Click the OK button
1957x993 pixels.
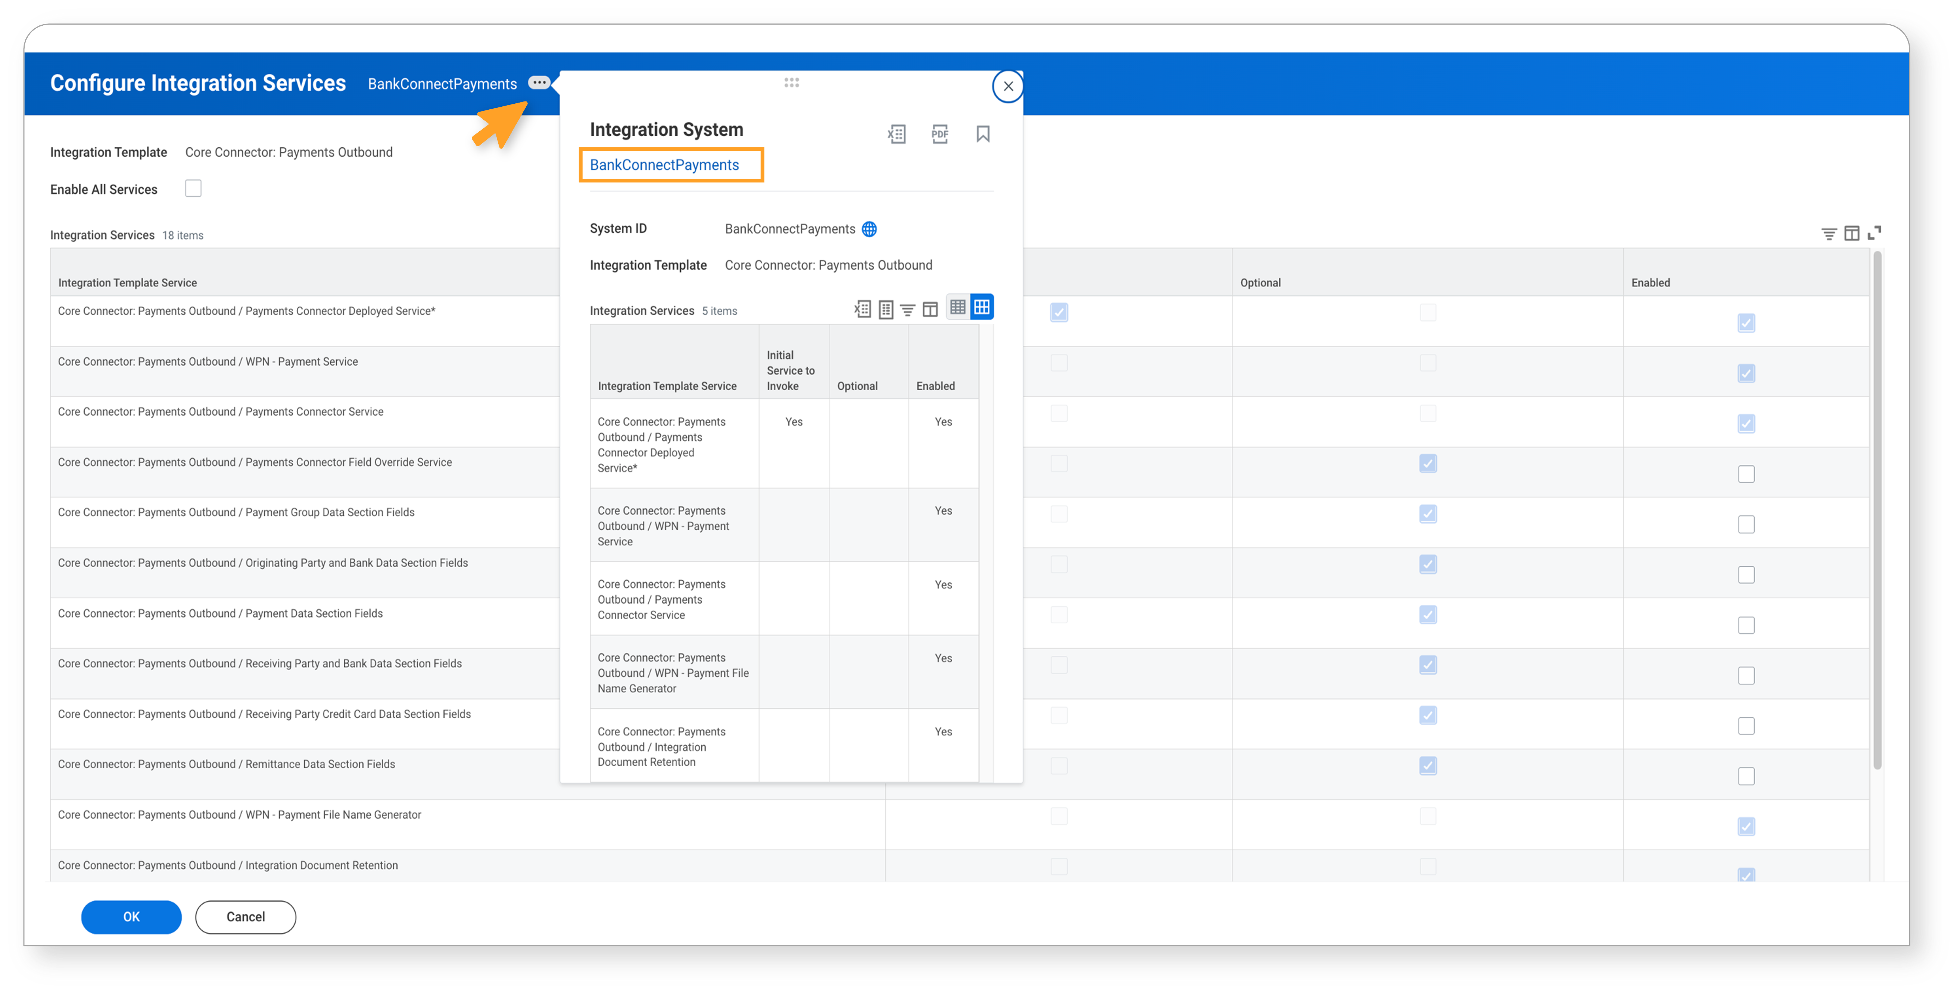pos(131,916)
